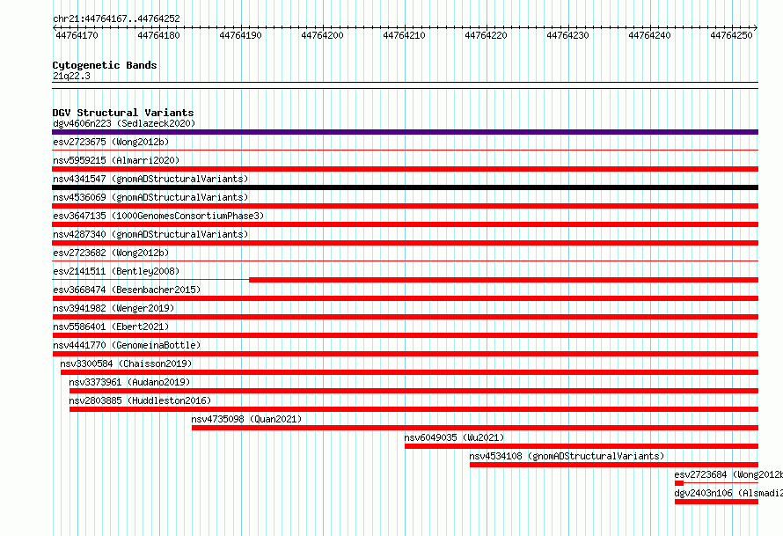The image size is (783, 536).
Task: Click the nsv6049035 (Wu2021) label
Action: pos(455,437)
